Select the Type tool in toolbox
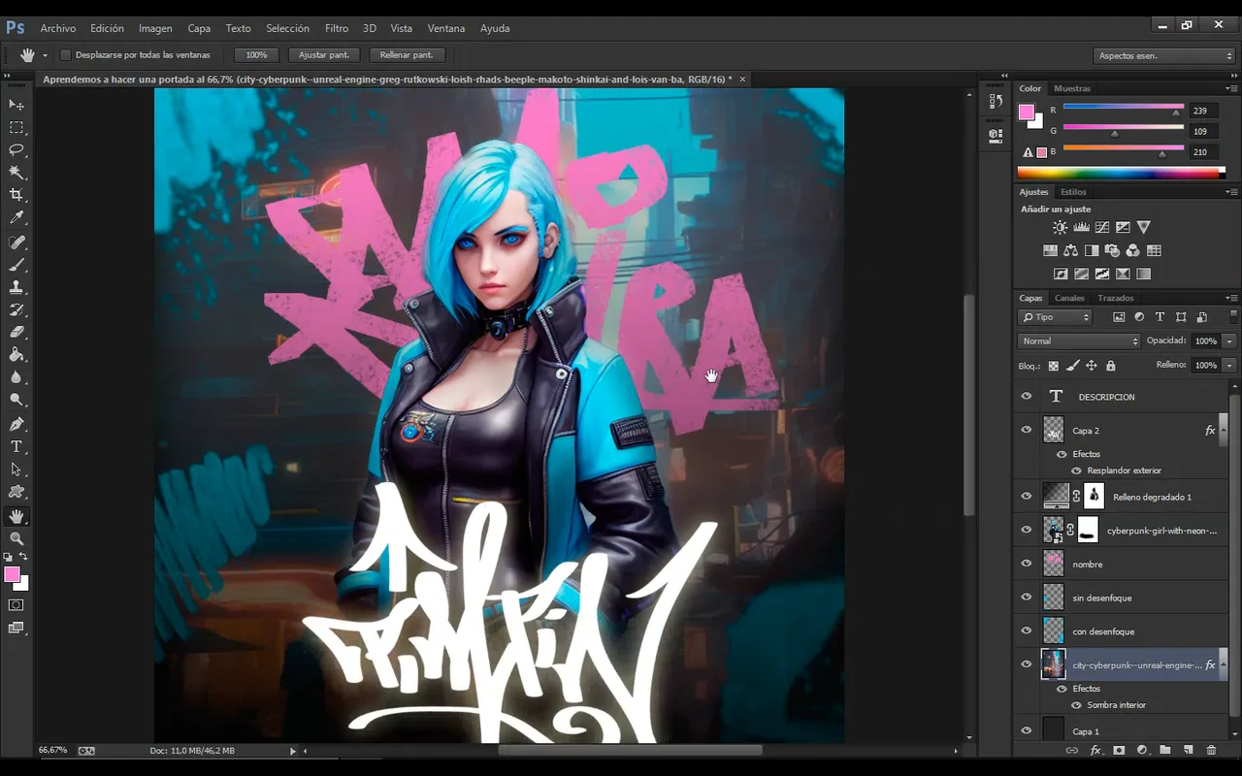The image size is (1242, 776). 16,447
